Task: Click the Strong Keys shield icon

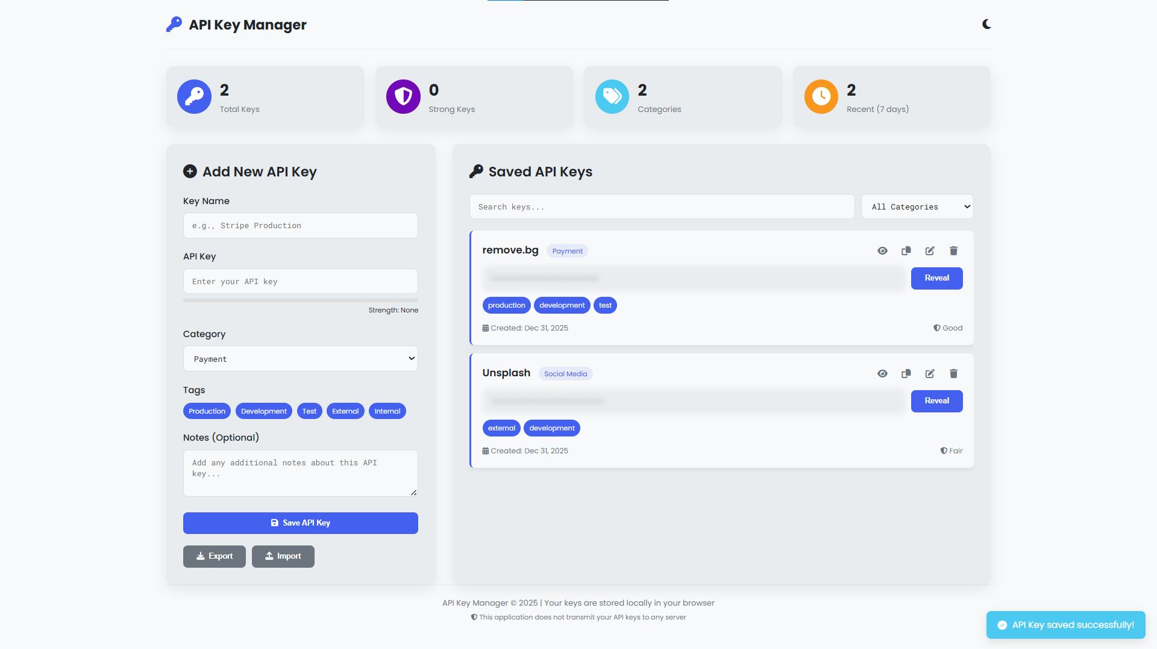Action: point(403,96)
